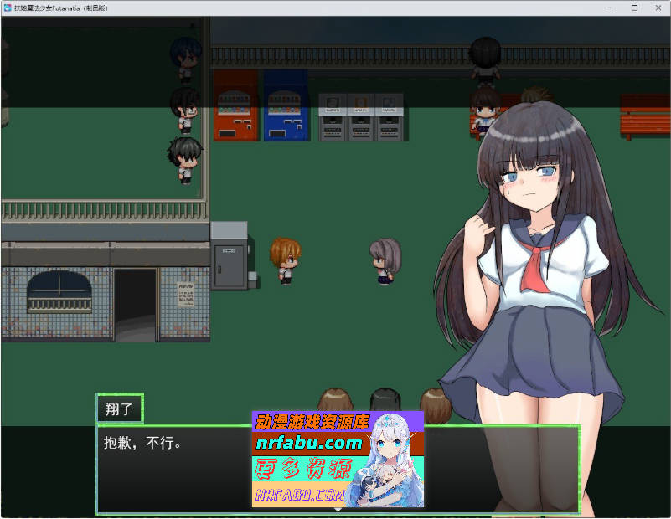Select the gray-haired student sprite
This screenshot has width=671, height=519.
(x=385, y=258)
